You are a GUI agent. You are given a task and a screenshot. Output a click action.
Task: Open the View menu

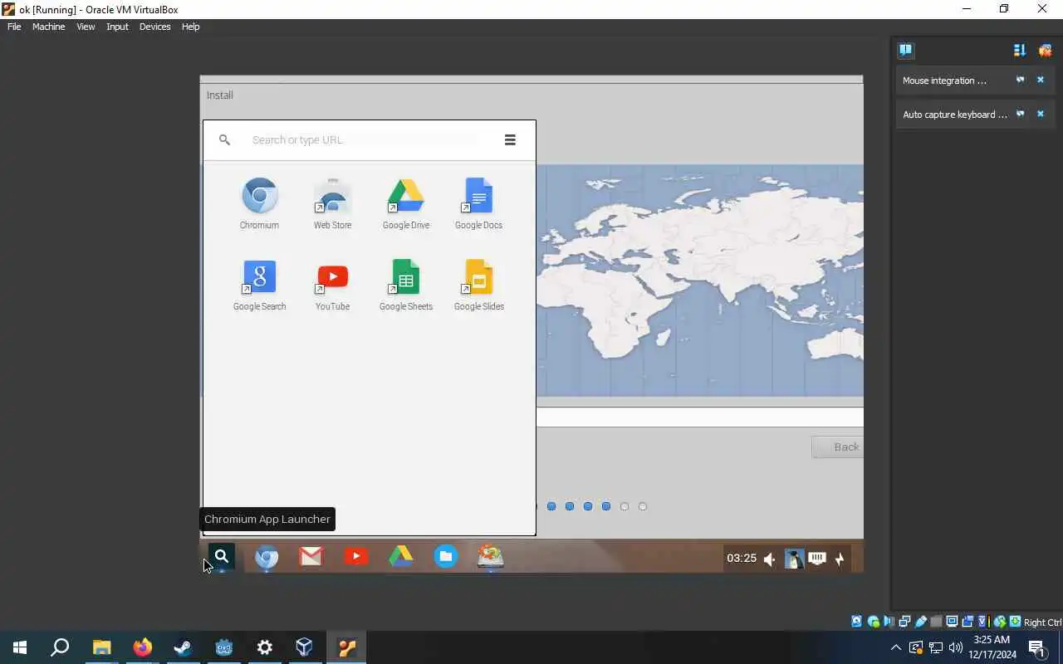(x=86, y=27)
